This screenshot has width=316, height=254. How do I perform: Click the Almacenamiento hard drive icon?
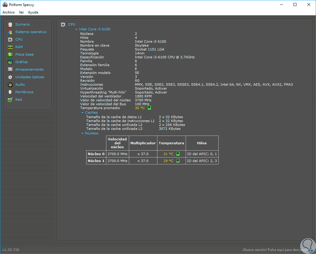pos(10,69)
